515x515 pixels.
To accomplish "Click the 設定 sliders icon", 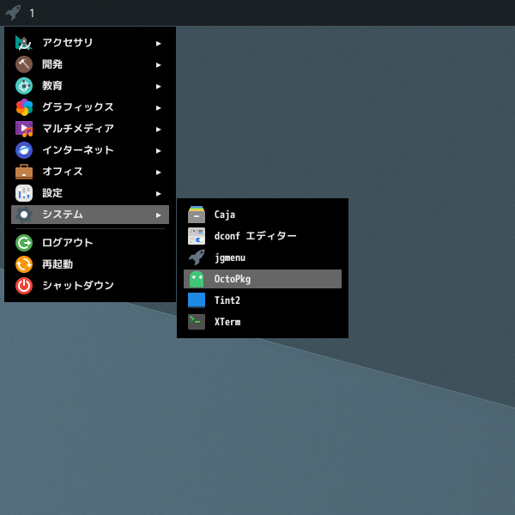I will pos(24,193).
